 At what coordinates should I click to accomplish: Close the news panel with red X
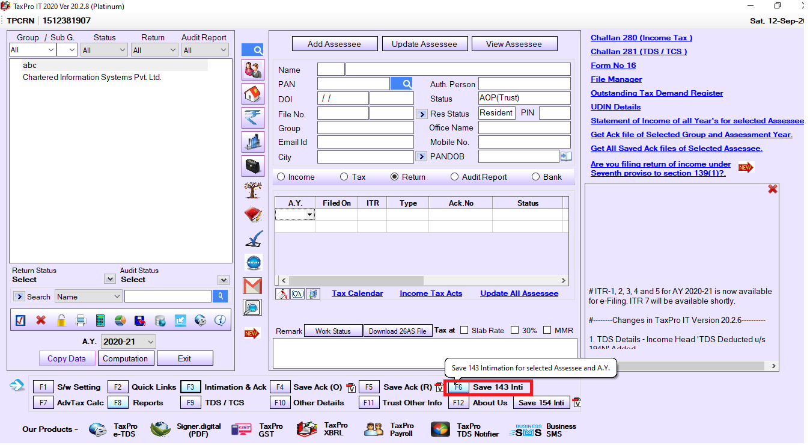click(773, 189)
